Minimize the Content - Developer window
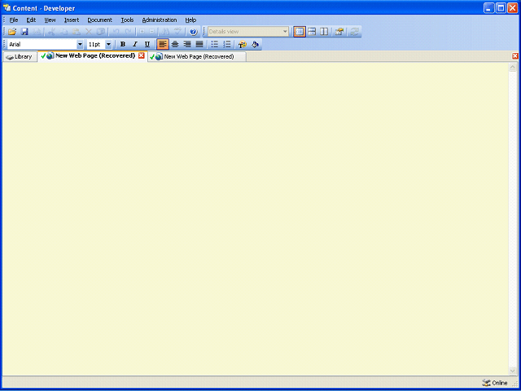The width and height of the screenshot is (521, 391). [x=489, y=8]
